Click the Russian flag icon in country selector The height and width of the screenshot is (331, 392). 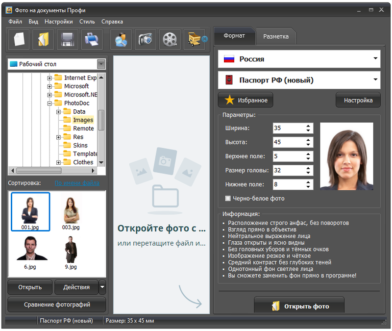[x=229, y=59]
